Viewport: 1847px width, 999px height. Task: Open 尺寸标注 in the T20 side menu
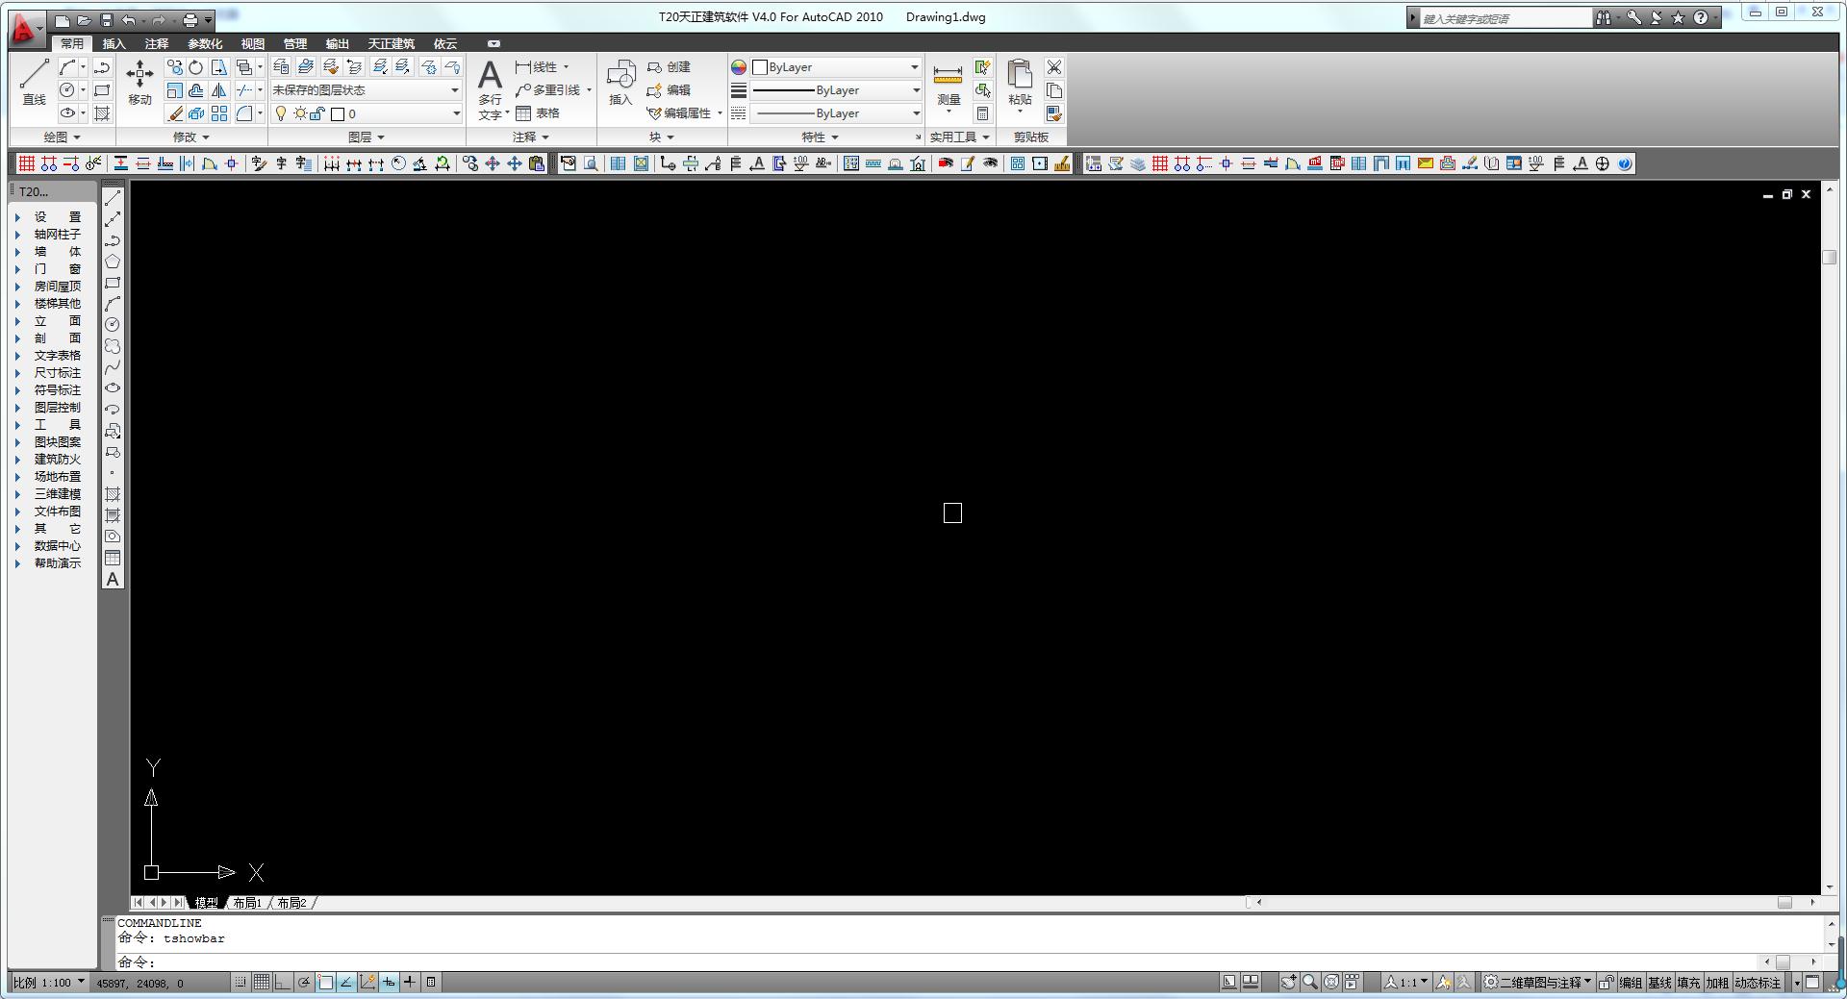[x=58, y=373]
